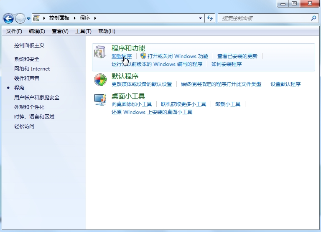Open the 查看(V) menu
The height and width of the screenshot is (232, 321).
pyautogui.click(x=60, y=31)
